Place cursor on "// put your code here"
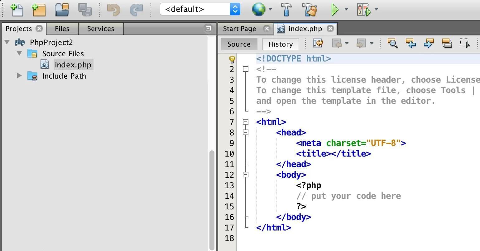 (348, 196)
